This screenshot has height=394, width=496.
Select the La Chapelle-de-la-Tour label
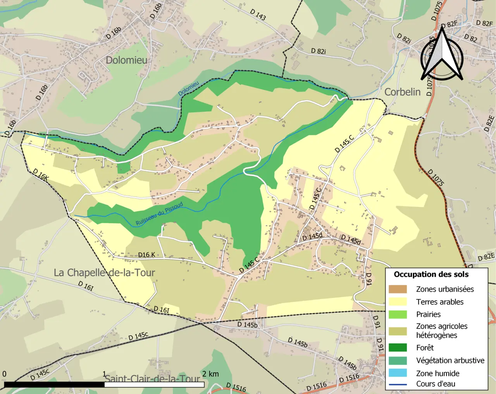tap(104, 272)
